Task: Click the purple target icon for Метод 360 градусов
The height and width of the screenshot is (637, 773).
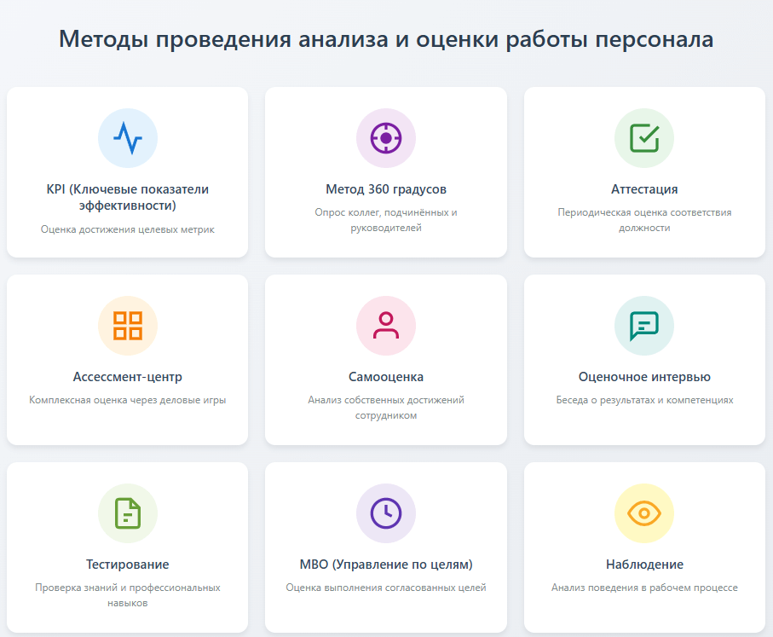Action: pyautogui.click(x=386, y=138)
